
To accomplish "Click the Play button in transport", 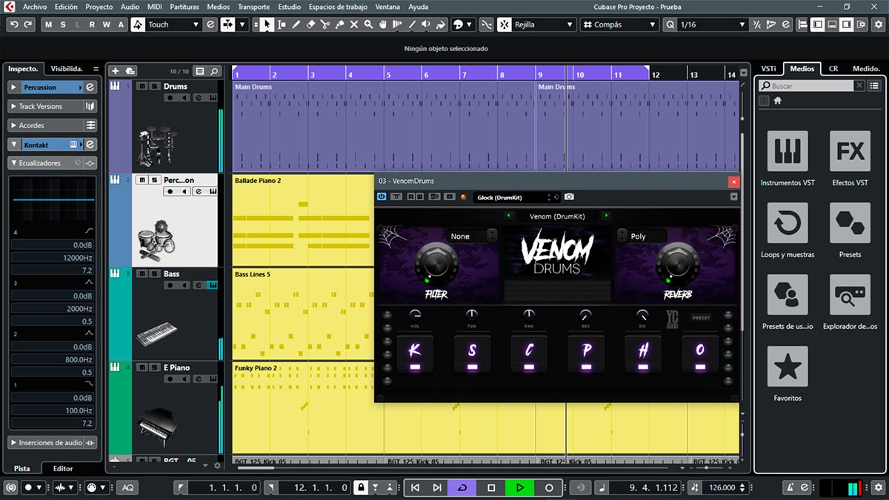I will pos(520,487).
